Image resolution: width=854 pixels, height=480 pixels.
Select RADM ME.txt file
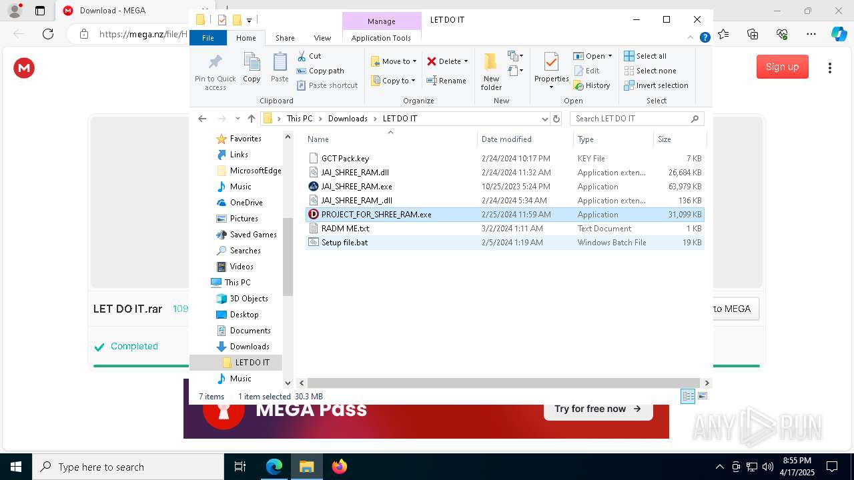click(504, 229)
